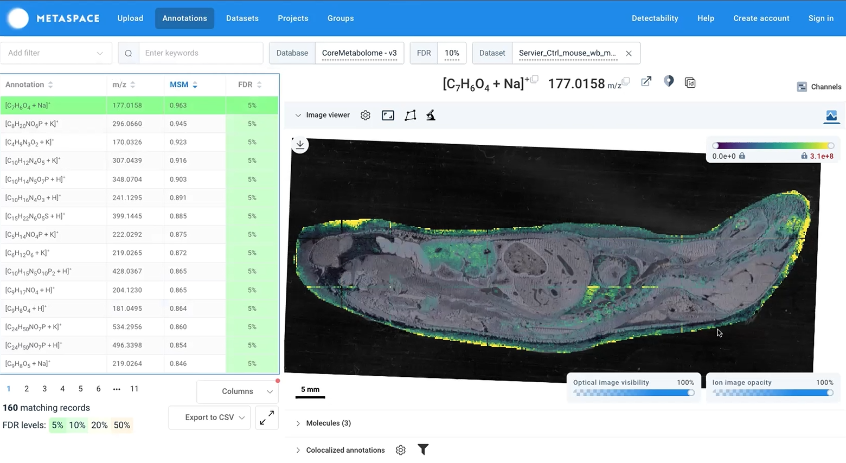Click the Export to CSV button
This screenshot has height=463, width=846.
click(x=209, y=417)
